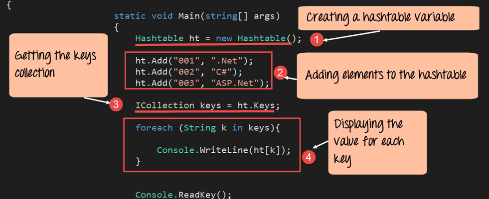The height and width of the screenshot is (199, 489).
Task: Click the ICollection type name
Action: (x=164, y=105)
